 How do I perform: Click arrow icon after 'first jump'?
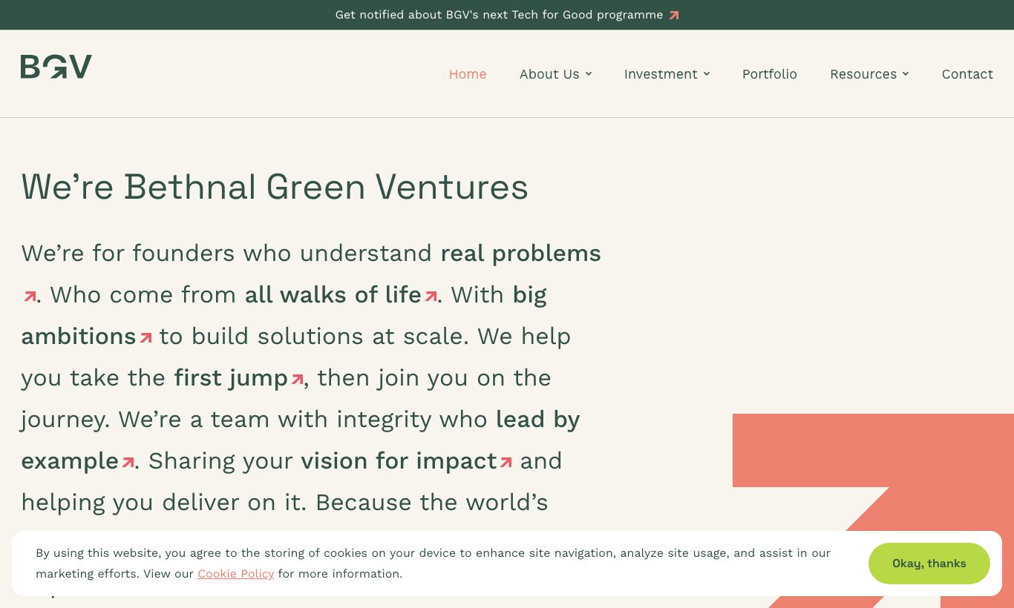pyautogui.click(x=297, y=379)
